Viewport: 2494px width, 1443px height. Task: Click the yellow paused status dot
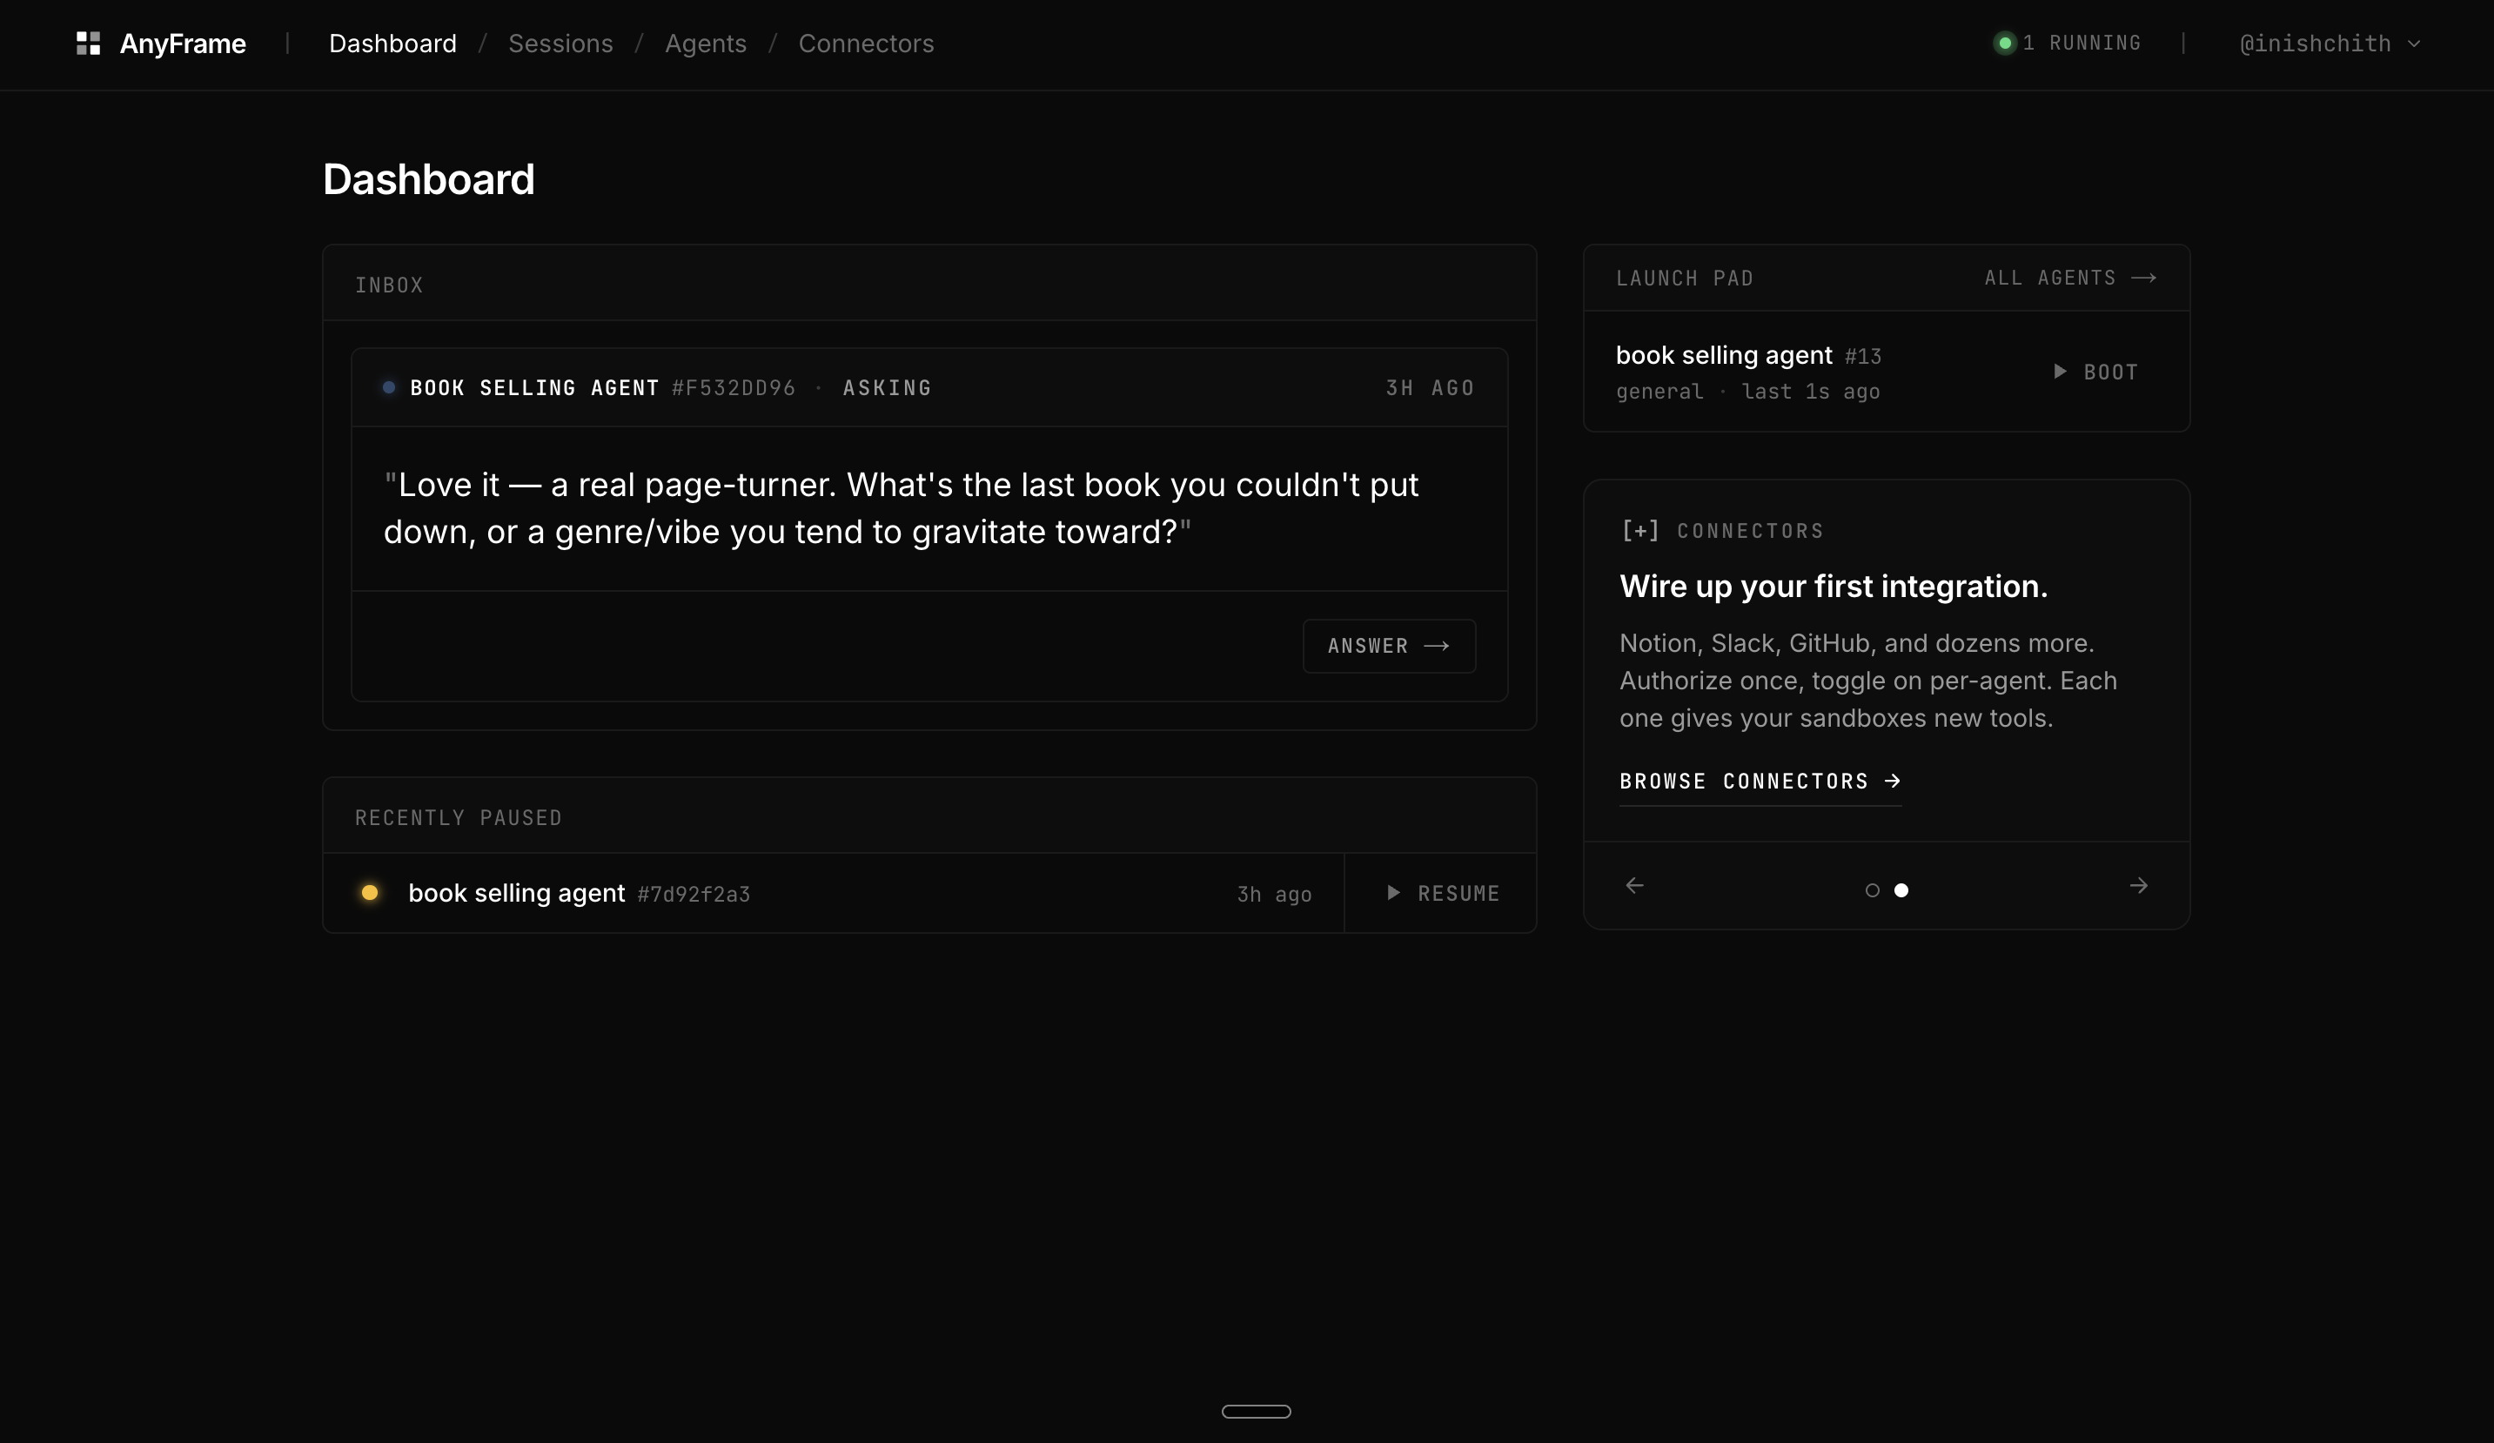(x=369, y=893)
